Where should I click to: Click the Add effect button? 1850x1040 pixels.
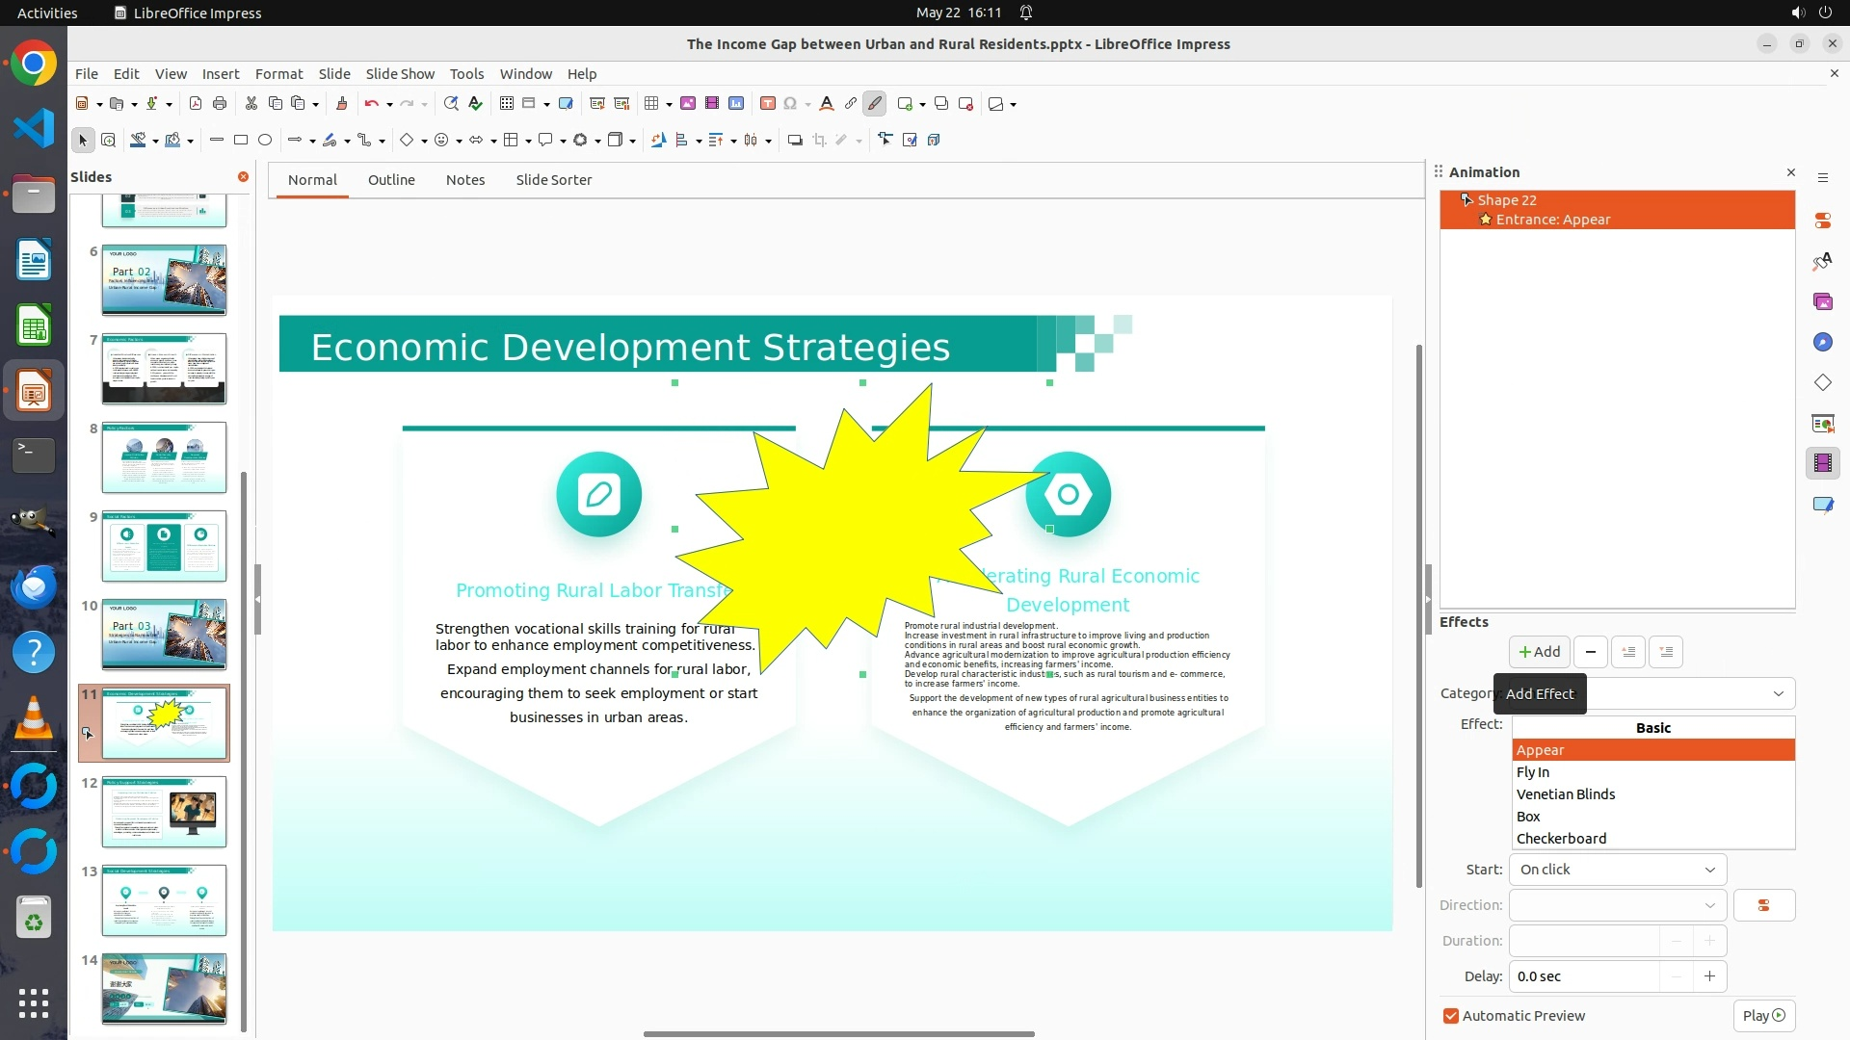[x=1539, y=652]
